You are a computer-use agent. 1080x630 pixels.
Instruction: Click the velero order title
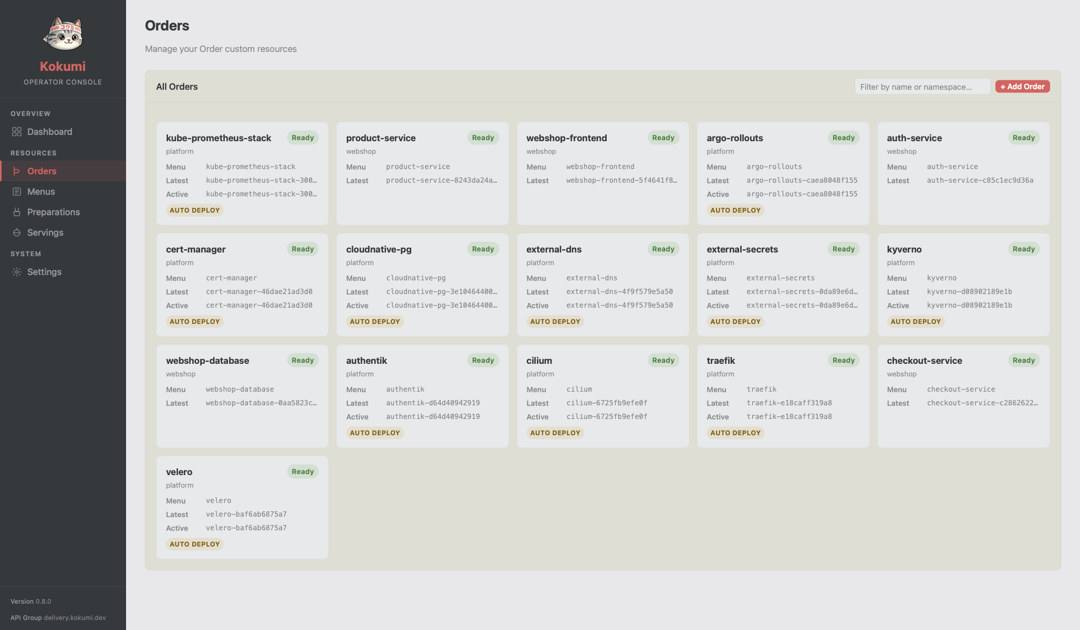point(179,472)
